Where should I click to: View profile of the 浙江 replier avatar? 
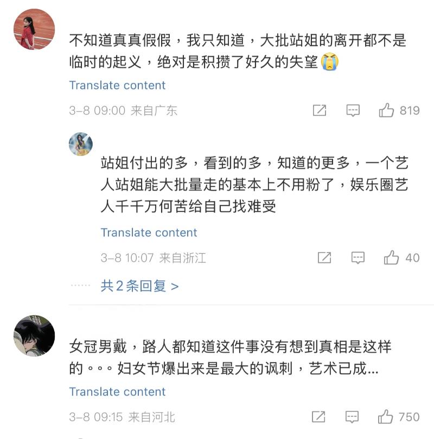pos(81,144)
